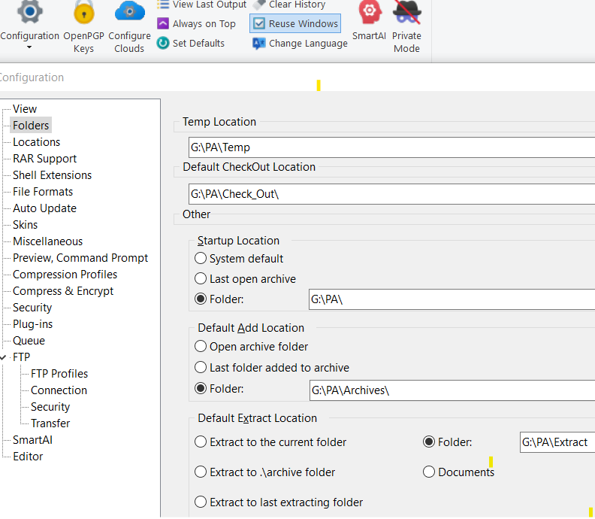Select Last folder added to archive
Viewport: 595px width, 519px height.
click(x=201, y=367)
